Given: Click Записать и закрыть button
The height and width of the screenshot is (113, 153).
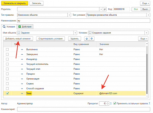Looking at the screenshot, I should pos(15,3).
